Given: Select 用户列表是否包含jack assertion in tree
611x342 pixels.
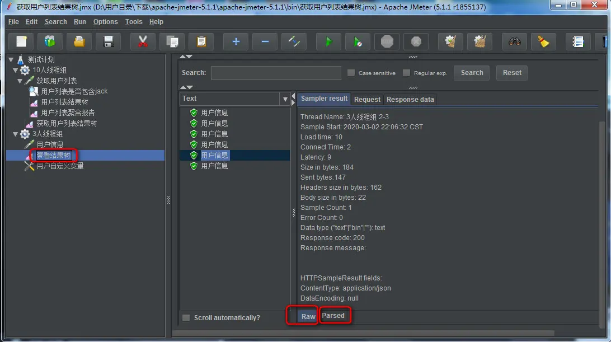Looking at the screenshot, I should (74, 91).
